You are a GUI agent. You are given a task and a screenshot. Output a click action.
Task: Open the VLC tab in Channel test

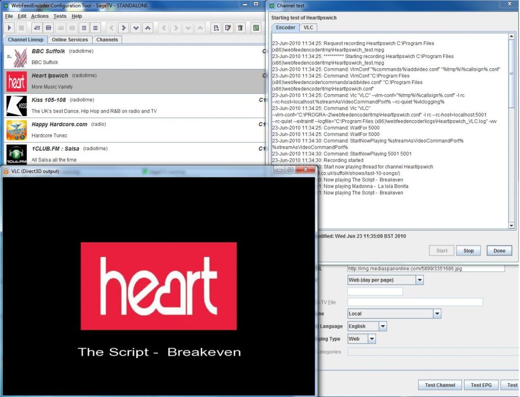(308, 27)
